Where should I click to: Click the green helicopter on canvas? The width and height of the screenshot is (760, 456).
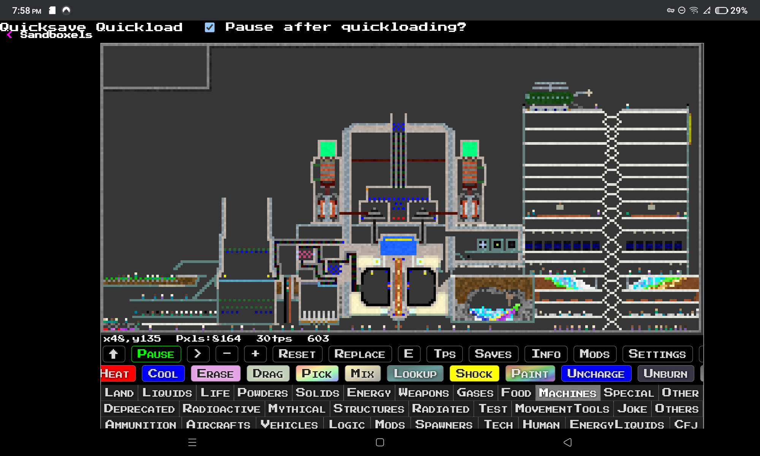pos(550,97)
